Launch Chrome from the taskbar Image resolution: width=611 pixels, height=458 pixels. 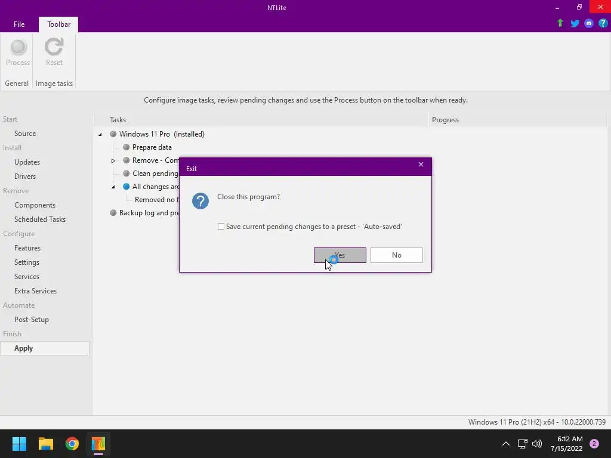click(72, 444)
